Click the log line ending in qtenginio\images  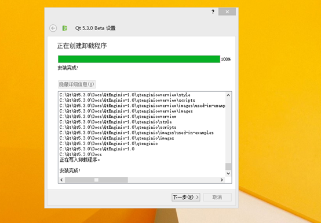pos(116,138)
